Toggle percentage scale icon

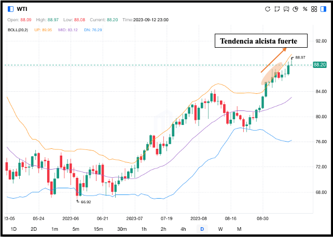305,9
